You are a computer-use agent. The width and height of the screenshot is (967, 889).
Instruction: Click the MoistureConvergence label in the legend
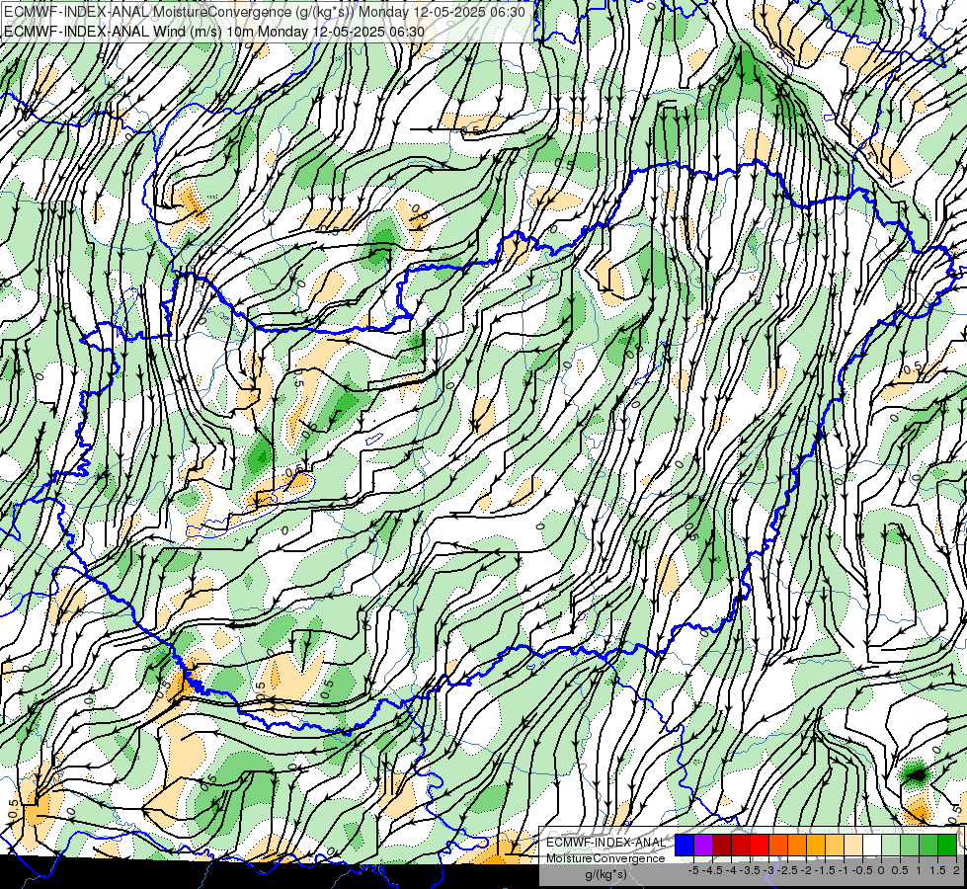pyautogui.click(x=605, y=858)
